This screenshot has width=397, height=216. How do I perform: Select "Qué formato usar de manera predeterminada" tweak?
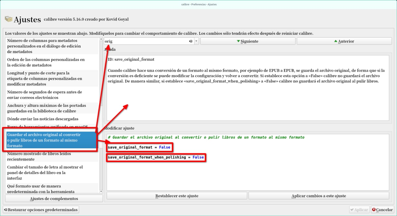click(x=52, y=189)
